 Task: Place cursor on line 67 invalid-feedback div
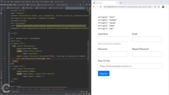click(x=34, y=59)
